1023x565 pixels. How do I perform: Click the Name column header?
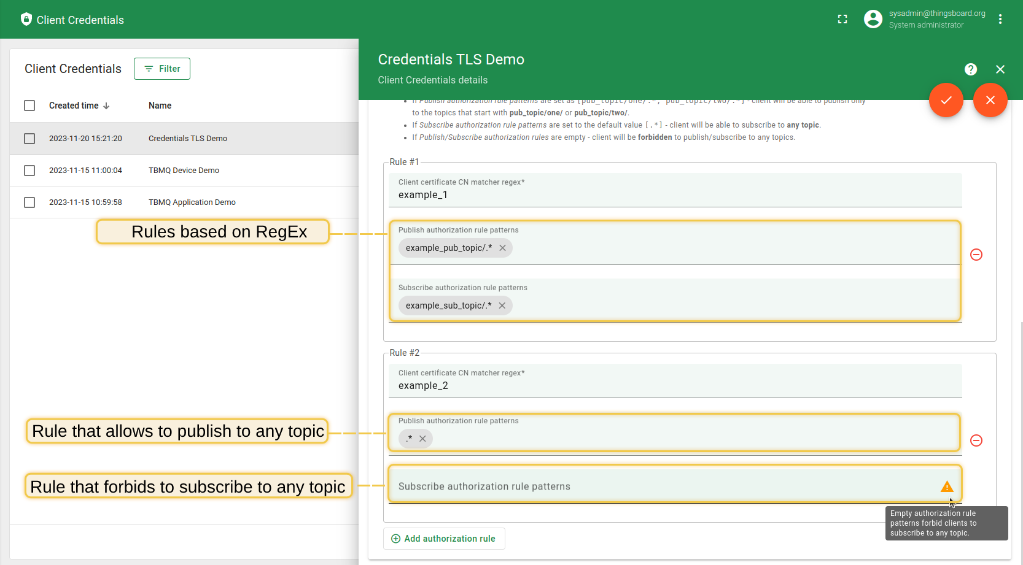[160, 106]
